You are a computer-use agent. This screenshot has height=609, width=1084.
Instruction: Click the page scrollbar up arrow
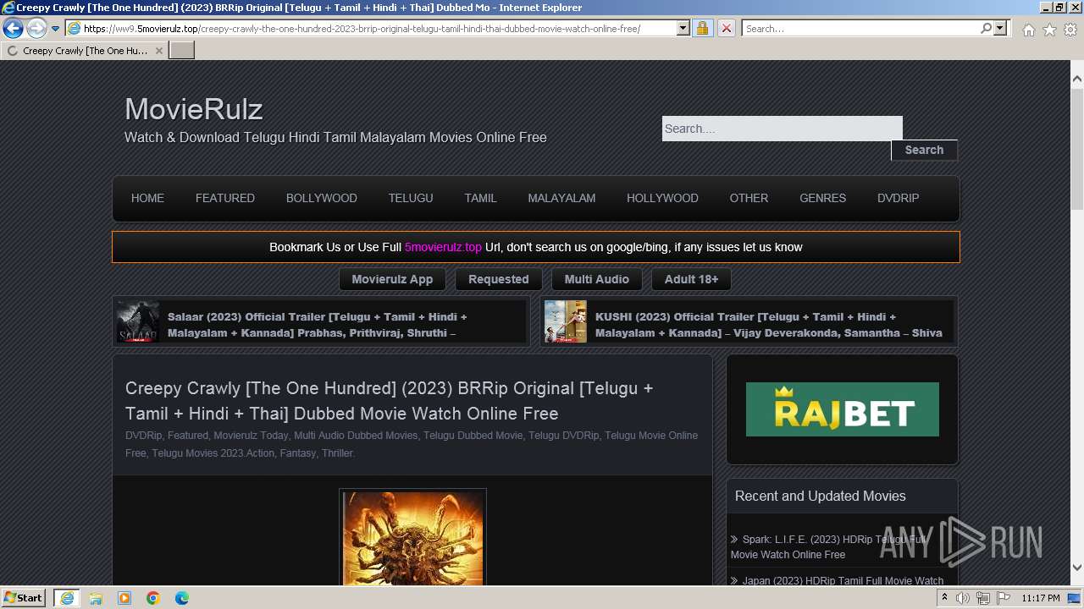point(1077,79)
